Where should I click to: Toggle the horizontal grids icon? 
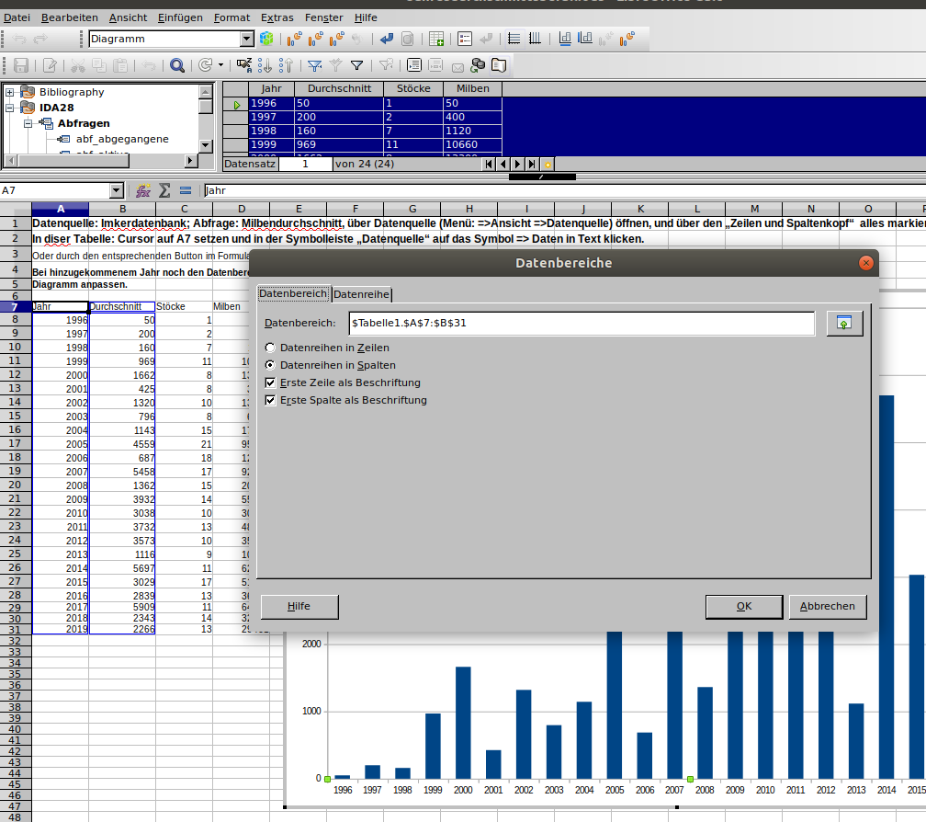tap(514, 39)
